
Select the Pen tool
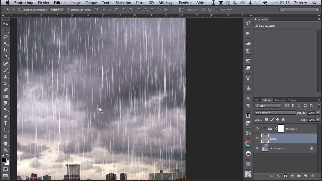(x=6, y=117)
